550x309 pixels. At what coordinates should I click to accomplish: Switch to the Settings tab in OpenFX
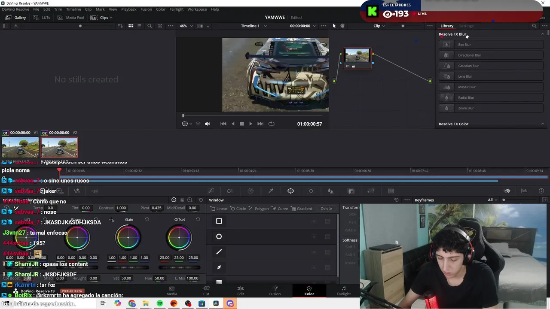(466, 26)
